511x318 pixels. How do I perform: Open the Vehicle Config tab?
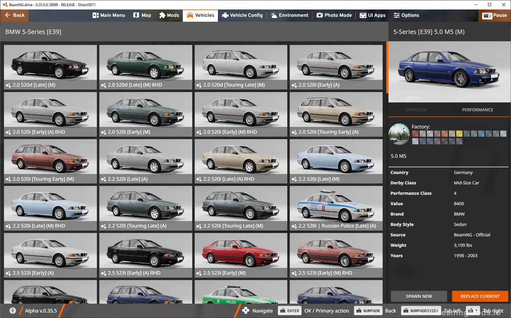pyautogui.click(x=242, y=15)
